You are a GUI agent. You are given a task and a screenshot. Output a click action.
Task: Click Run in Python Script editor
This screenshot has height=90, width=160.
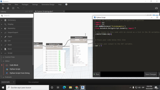tap(96, 74)
